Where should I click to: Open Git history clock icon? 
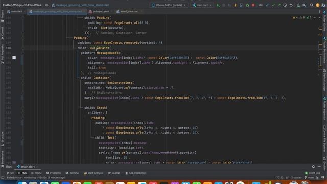pyautogui.click(x=285, y=5)
